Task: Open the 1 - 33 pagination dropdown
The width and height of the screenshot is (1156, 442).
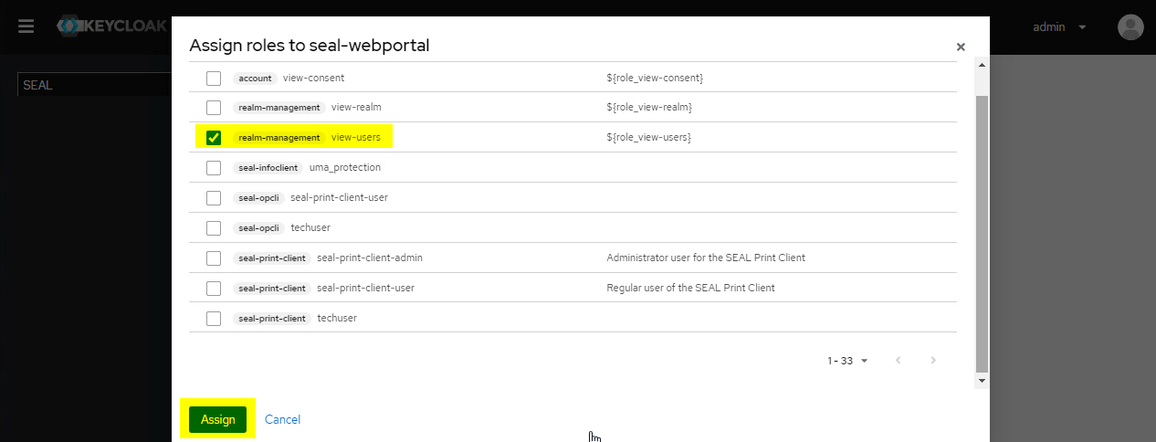Action: pos(847,361)
